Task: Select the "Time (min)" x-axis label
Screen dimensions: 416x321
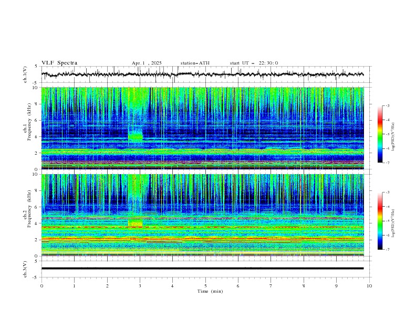Action: [210, 291]
